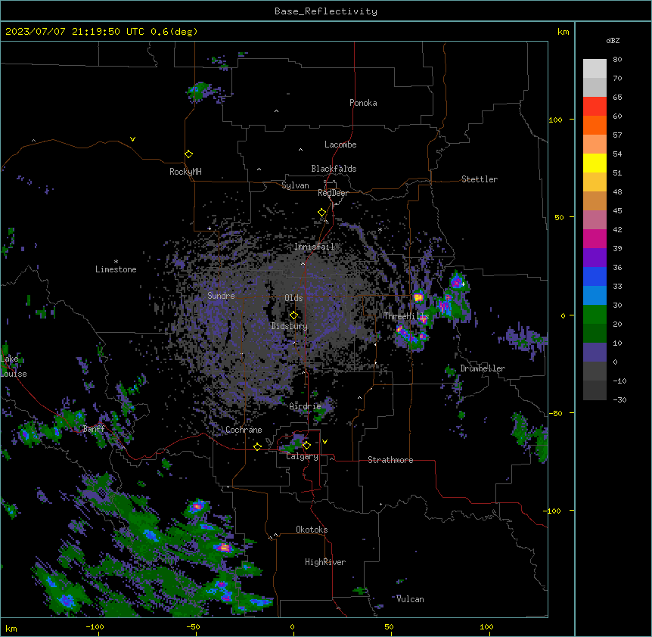Click the Calgary city label

click(x=303, y=456)
